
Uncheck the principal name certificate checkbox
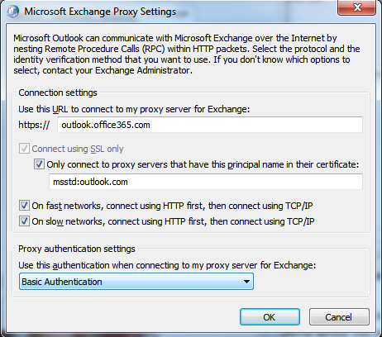tap(39, 164)
